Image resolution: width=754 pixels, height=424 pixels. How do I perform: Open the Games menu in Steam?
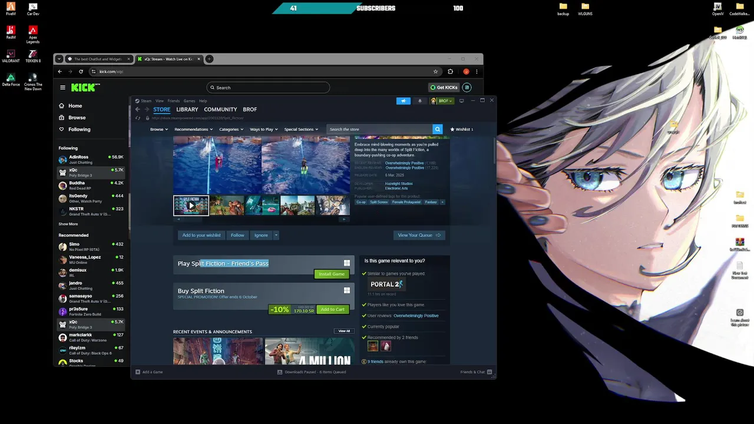tap(189, 101)
